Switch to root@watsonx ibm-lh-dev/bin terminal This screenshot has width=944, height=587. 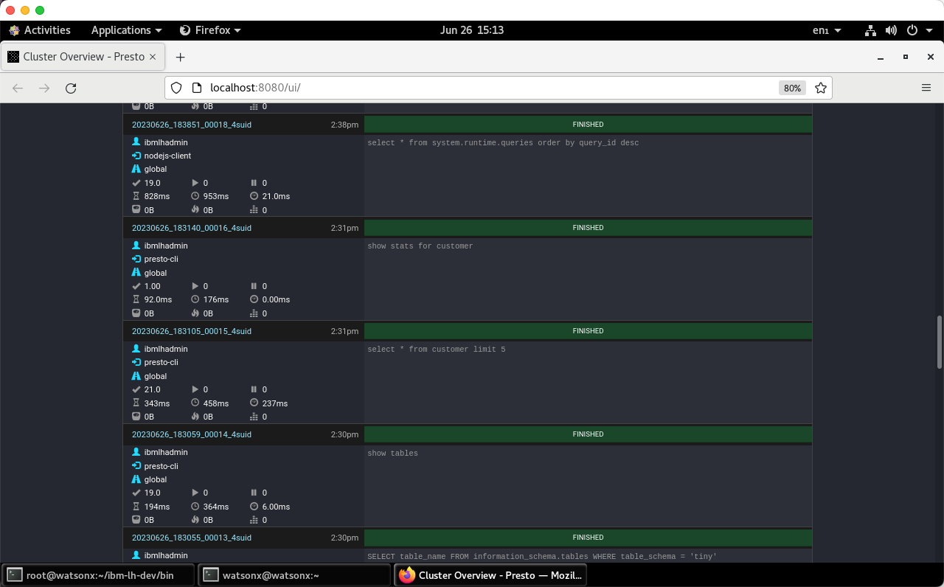[99, 575]
